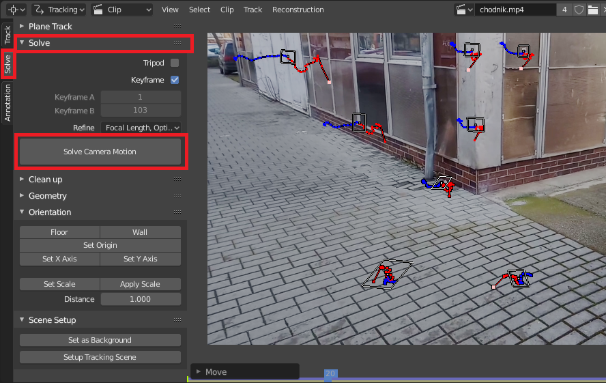
Task: Click the Set Origin button
Action: click(x=100, y=245)
